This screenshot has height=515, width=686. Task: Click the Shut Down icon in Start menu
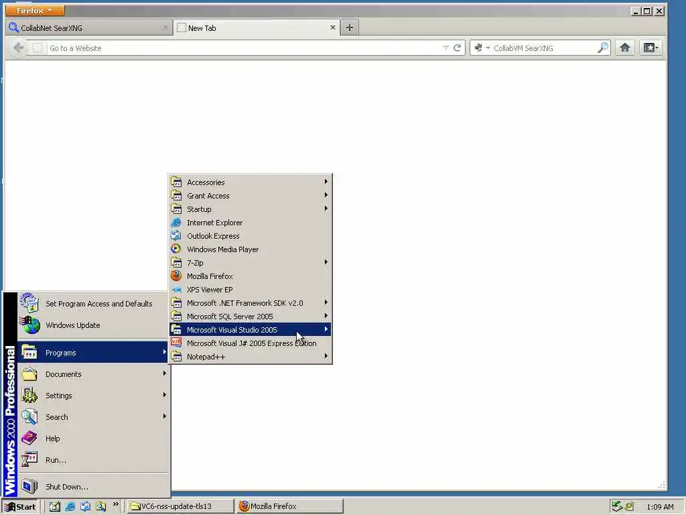(29, 486)
